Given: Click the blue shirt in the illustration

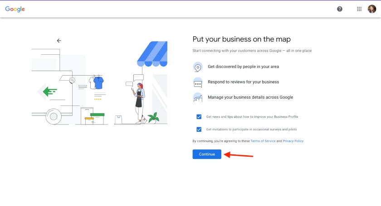Looking at the screenshot, I should click(x=98, y=82).
